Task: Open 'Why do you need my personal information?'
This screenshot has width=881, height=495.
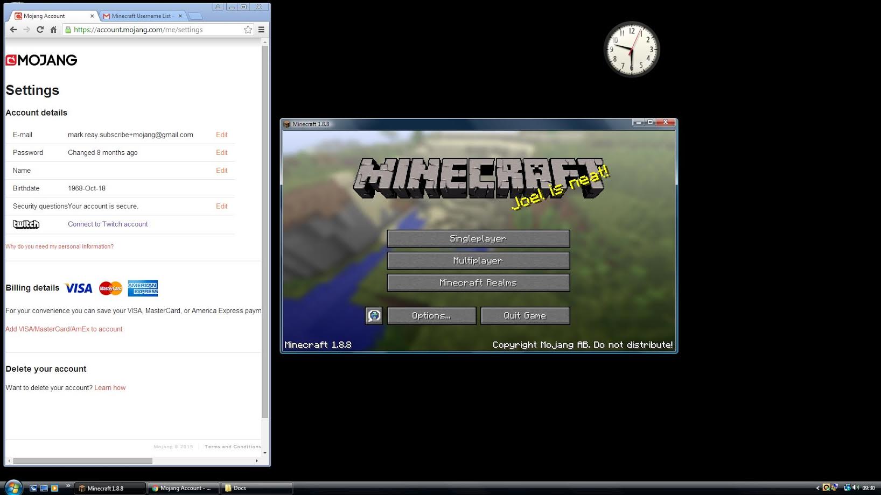Action: click(59, 246)
